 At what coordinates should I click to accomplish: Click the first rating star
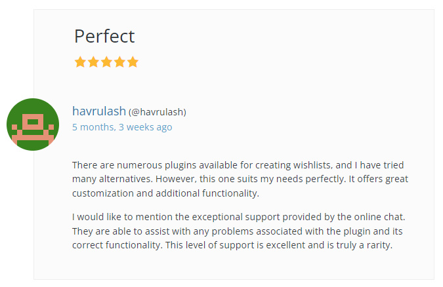pyautogui.click(x=80, y=62)
